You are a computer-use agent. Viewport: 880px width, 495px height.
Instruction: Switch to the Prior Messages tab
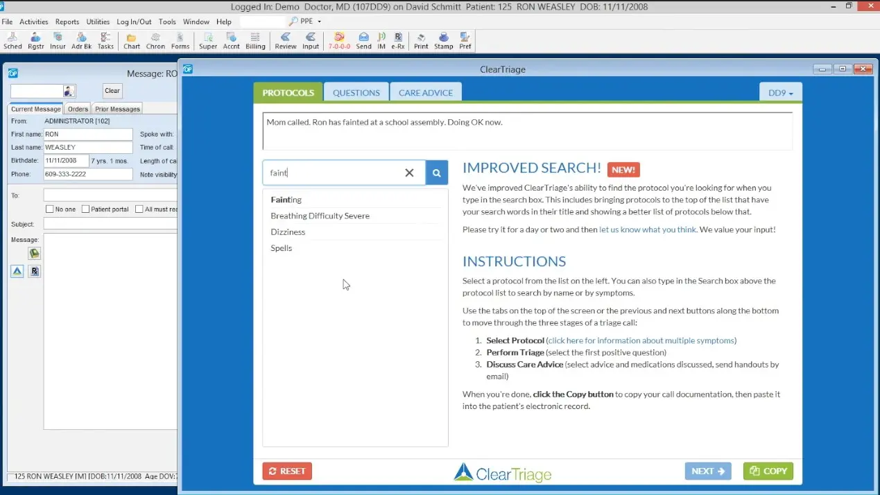117,108
